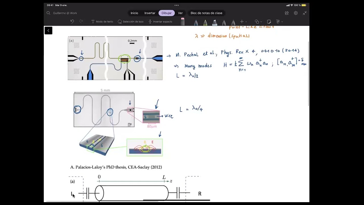Click the sticky note icon
The height and width of the screenshot is (205, 364).
click(x=269, y=22)
